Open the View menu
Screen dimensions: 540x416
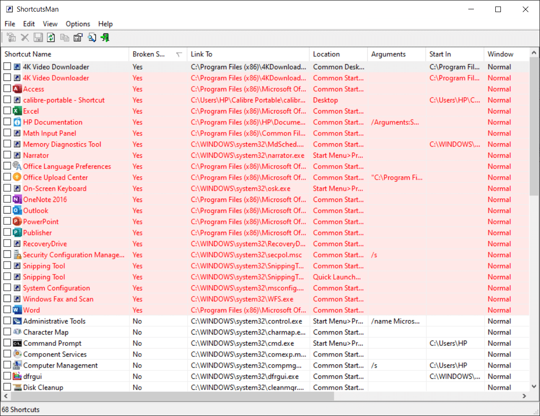(x=50, y=24)
